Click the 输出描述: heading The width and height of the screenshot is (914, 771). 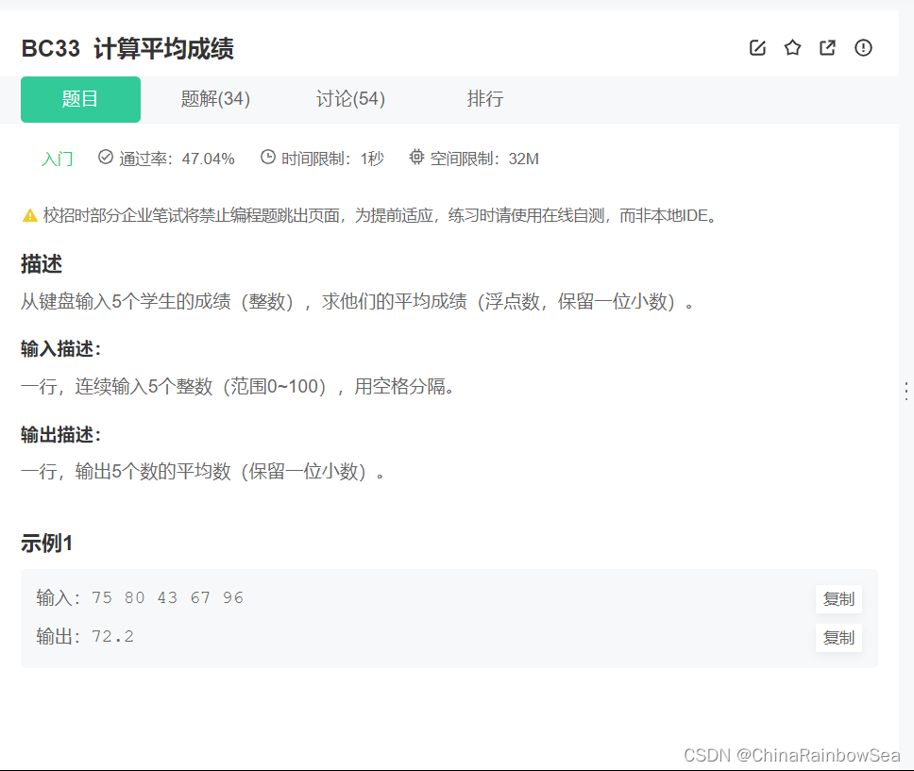(60, 435)
